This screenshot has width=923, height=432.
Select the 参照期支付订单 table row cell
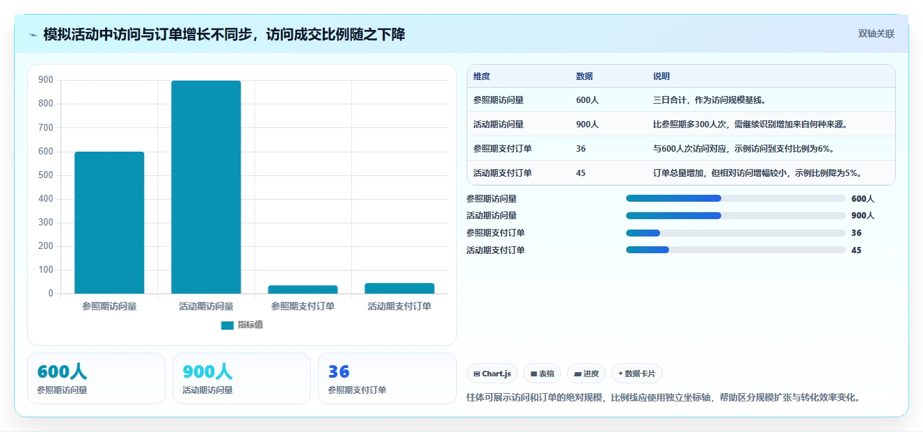click(x=502, y=149)
